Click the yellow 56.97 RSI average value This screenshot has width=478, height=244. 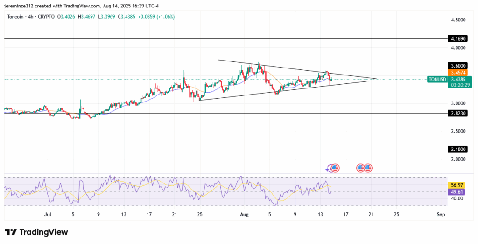[456, 185]
